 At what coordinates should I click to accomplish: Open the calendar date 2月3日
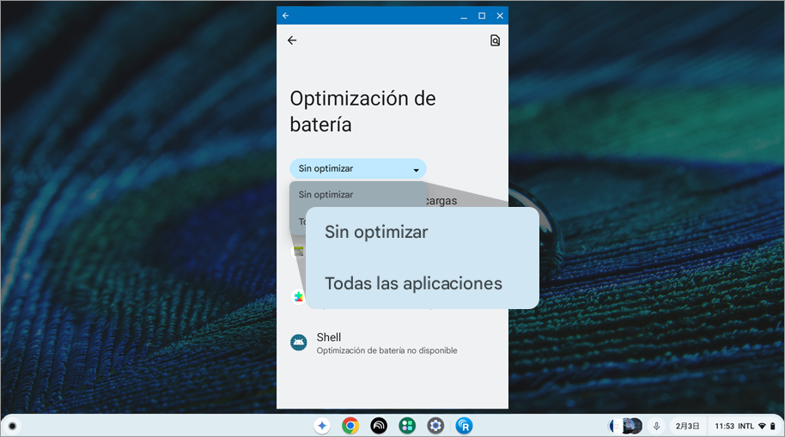tap(687, 426)
